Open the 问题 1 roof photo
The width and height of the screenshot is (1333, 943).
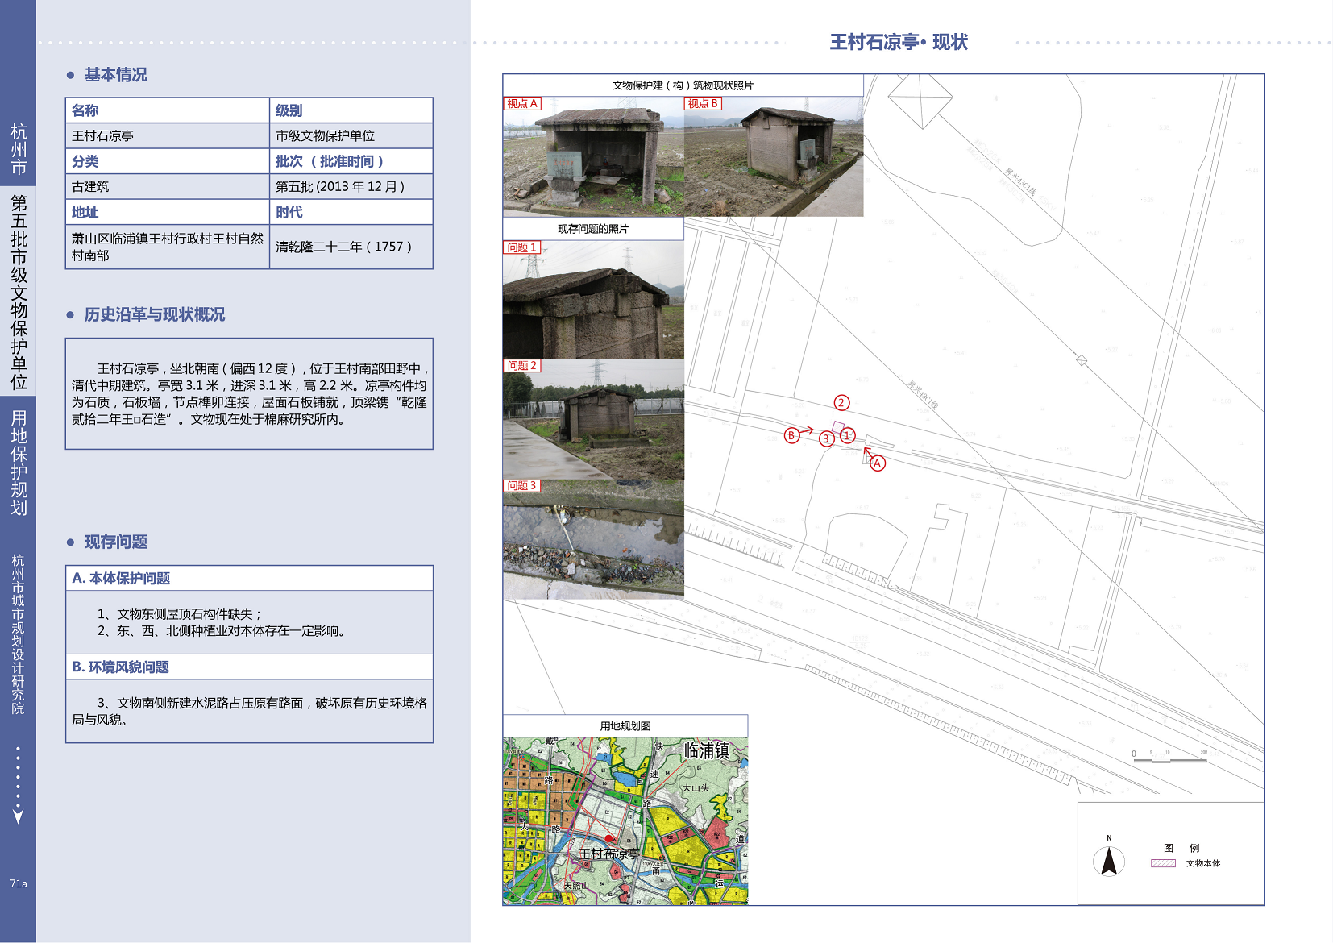[x=593, y=300]
